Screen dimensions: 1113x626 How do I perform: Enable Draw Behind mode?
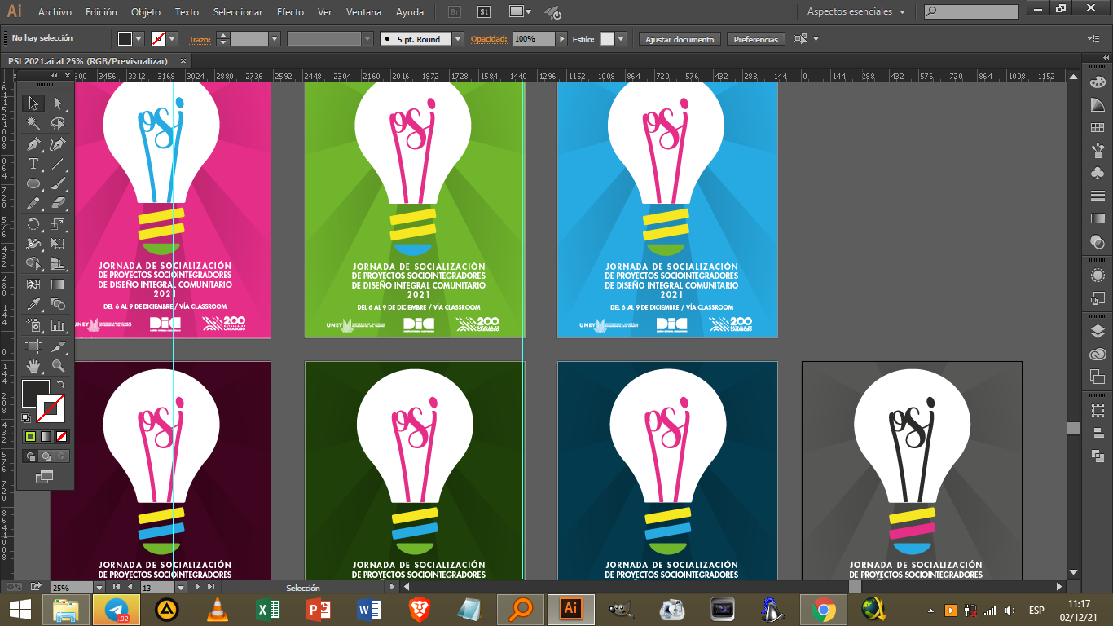click(x=46, y=456)
